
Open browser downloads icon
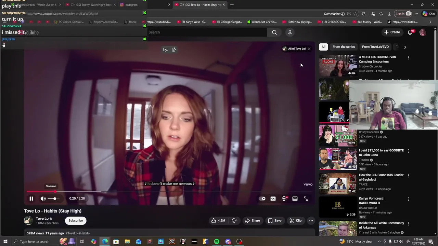tap(389, 14)
